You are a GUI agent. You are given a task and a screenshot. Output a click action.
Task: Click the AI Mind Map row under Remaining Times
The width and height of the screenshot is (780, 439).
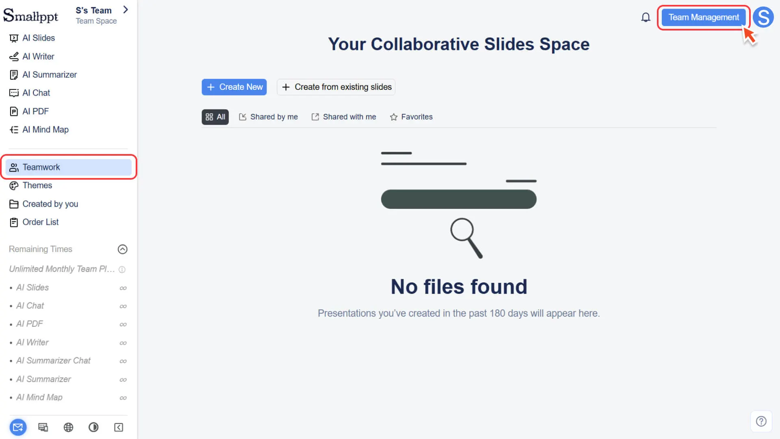[68, 398]
